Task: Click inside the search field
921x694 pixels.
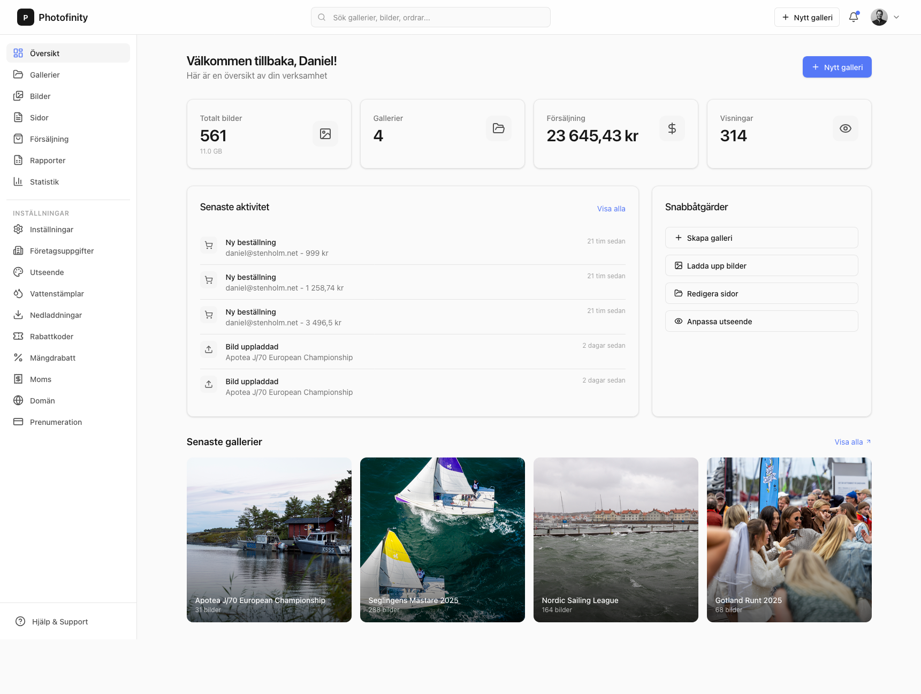Action: [430, 17]
